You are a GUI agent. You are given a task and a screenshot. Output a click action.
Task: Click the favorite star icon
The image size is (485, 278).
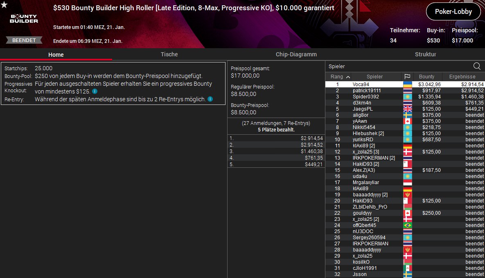(x=4, y=4)
